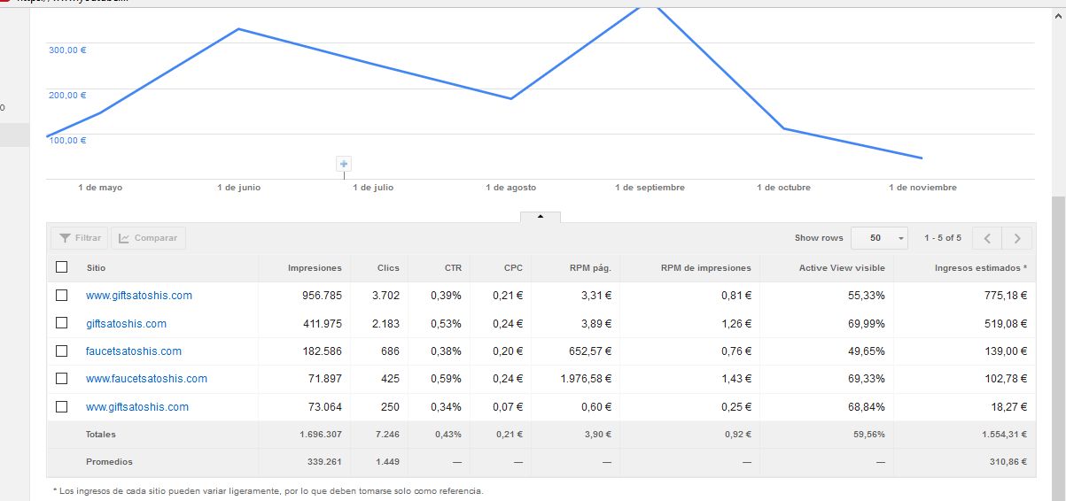The image size is (1066, 501).
Task: Open the Show rows 50 dropdown
Action: tap(879, 238)
